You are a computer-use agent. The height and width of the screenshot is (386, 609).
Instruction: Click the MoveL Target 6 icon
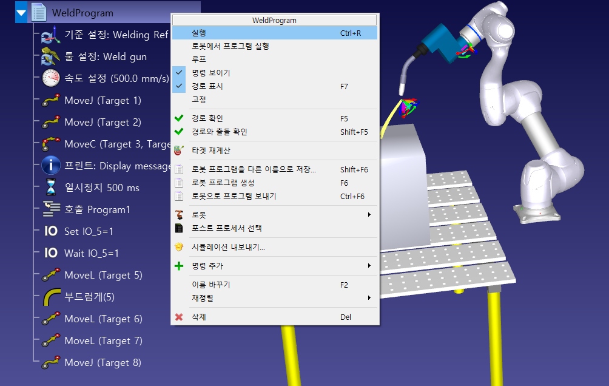tap(51, 319)
